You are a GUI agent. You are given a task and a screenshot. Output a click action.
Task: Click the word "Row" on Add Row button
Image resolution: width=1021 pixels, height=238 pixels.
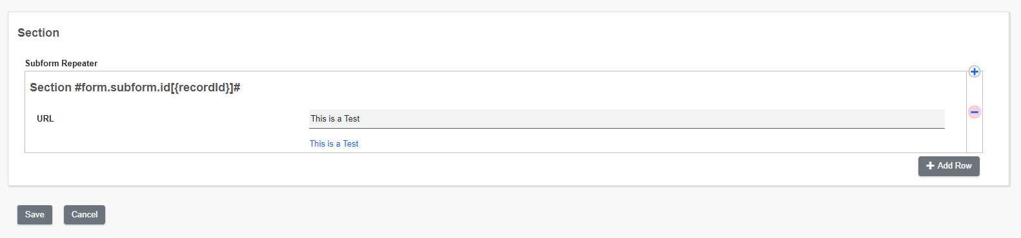(963, 166)
